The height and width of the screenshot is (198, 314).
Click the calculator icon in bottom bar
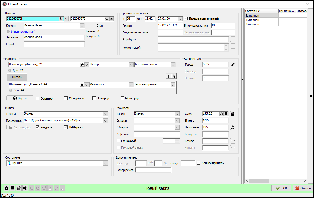[19, 188]
